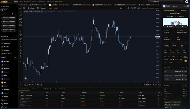Click the trash icon to remove drawings
Screen dimensions: 190x109
(20, 60)
